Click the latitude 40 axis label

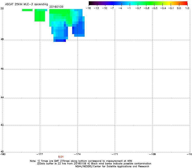point(2,151)
